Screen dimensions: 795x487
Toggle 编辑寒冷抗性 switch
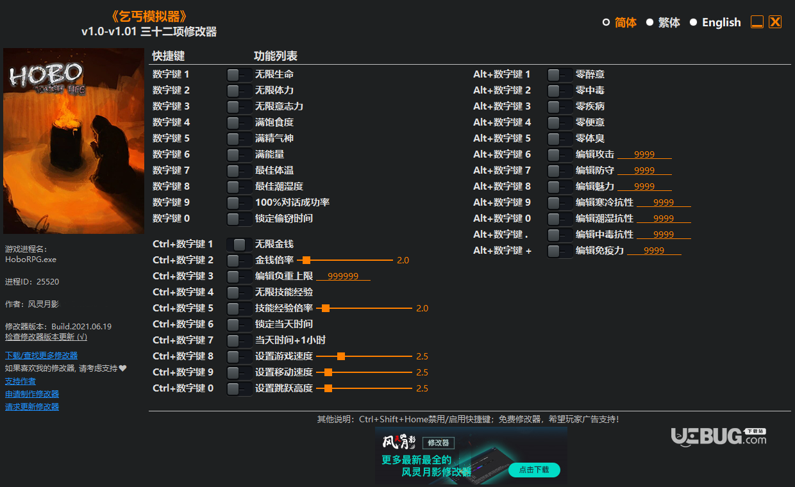pos(560,202)
